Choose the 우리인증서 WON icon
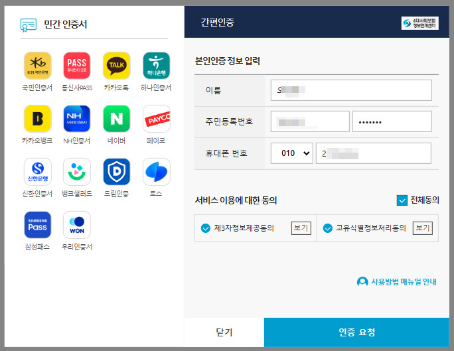The image size is (454, 351). click(x=77, y=225)
